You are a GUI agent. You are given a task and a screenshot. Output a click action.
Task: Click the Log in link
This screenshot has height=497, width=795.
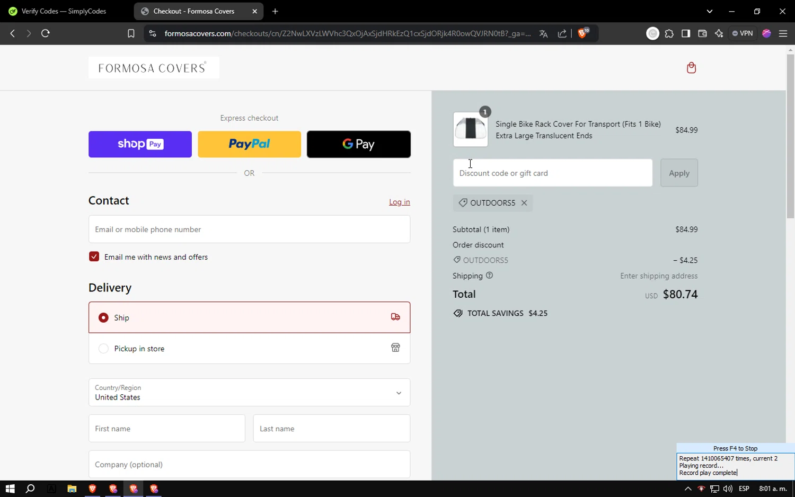pos(400,202)
